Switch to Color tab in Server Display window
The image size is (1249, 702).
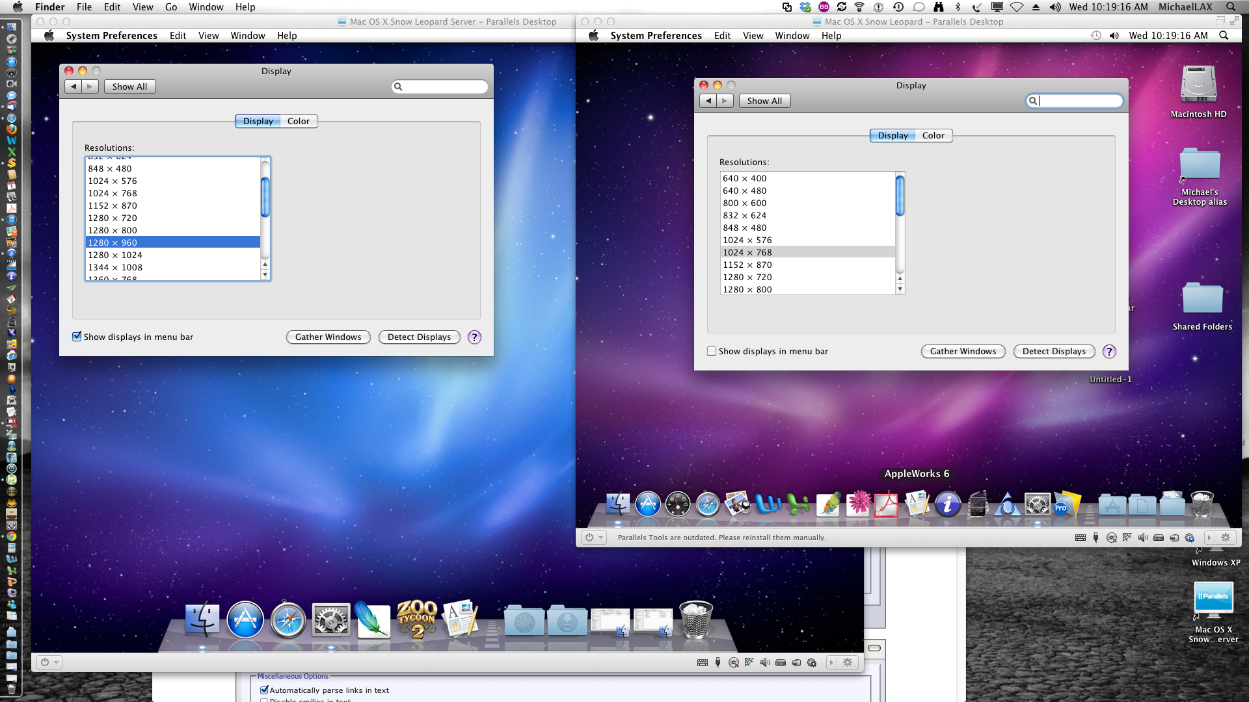[x=299, y=122]
